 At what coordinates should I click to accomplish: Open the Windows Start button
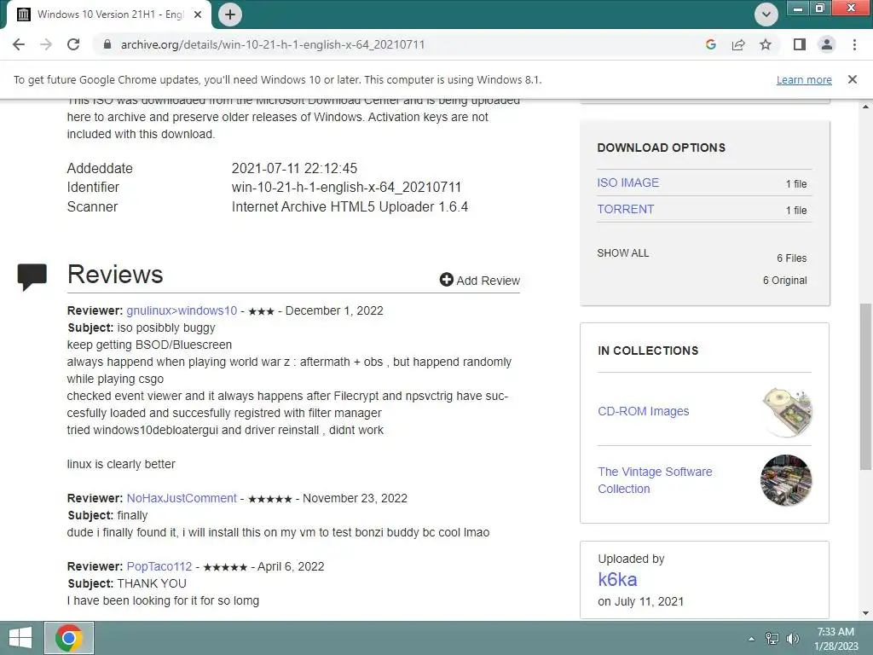20,638
